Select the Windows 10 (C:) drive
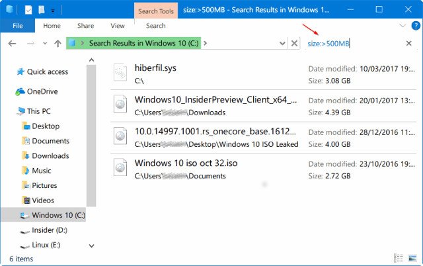 44,215
